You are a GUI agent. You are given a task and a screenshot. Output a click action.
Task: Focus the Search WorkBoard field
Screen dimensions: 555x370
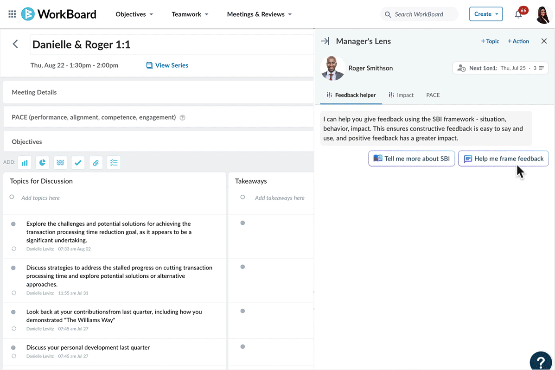click(x=419, y=14)
